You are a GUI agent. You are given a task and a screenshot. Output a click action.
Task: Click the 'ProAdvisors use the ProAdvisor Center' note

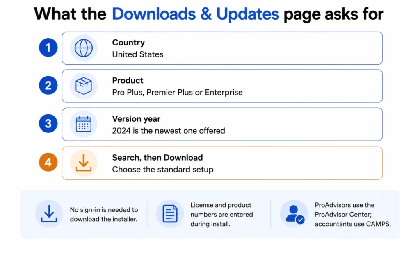coord(353,214)
